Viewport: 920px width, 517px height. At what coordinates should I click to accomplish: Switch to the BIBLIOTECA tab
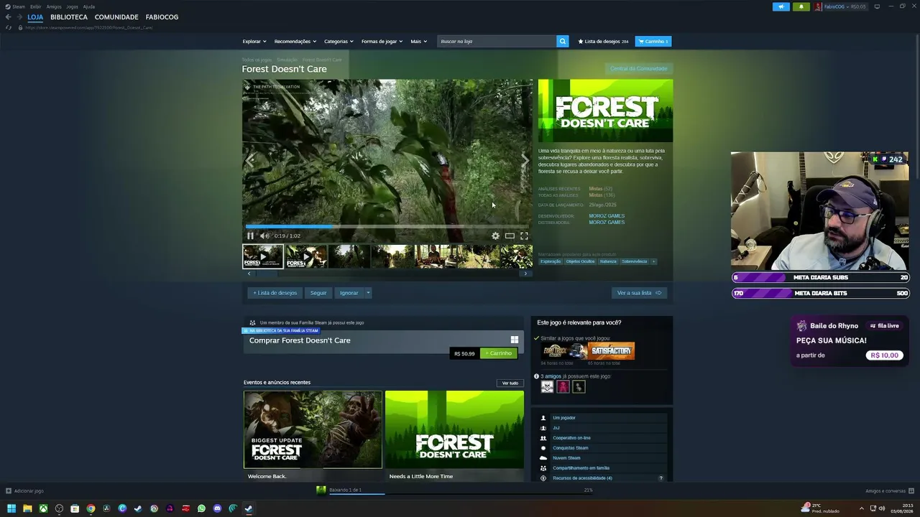coord(69,17)
